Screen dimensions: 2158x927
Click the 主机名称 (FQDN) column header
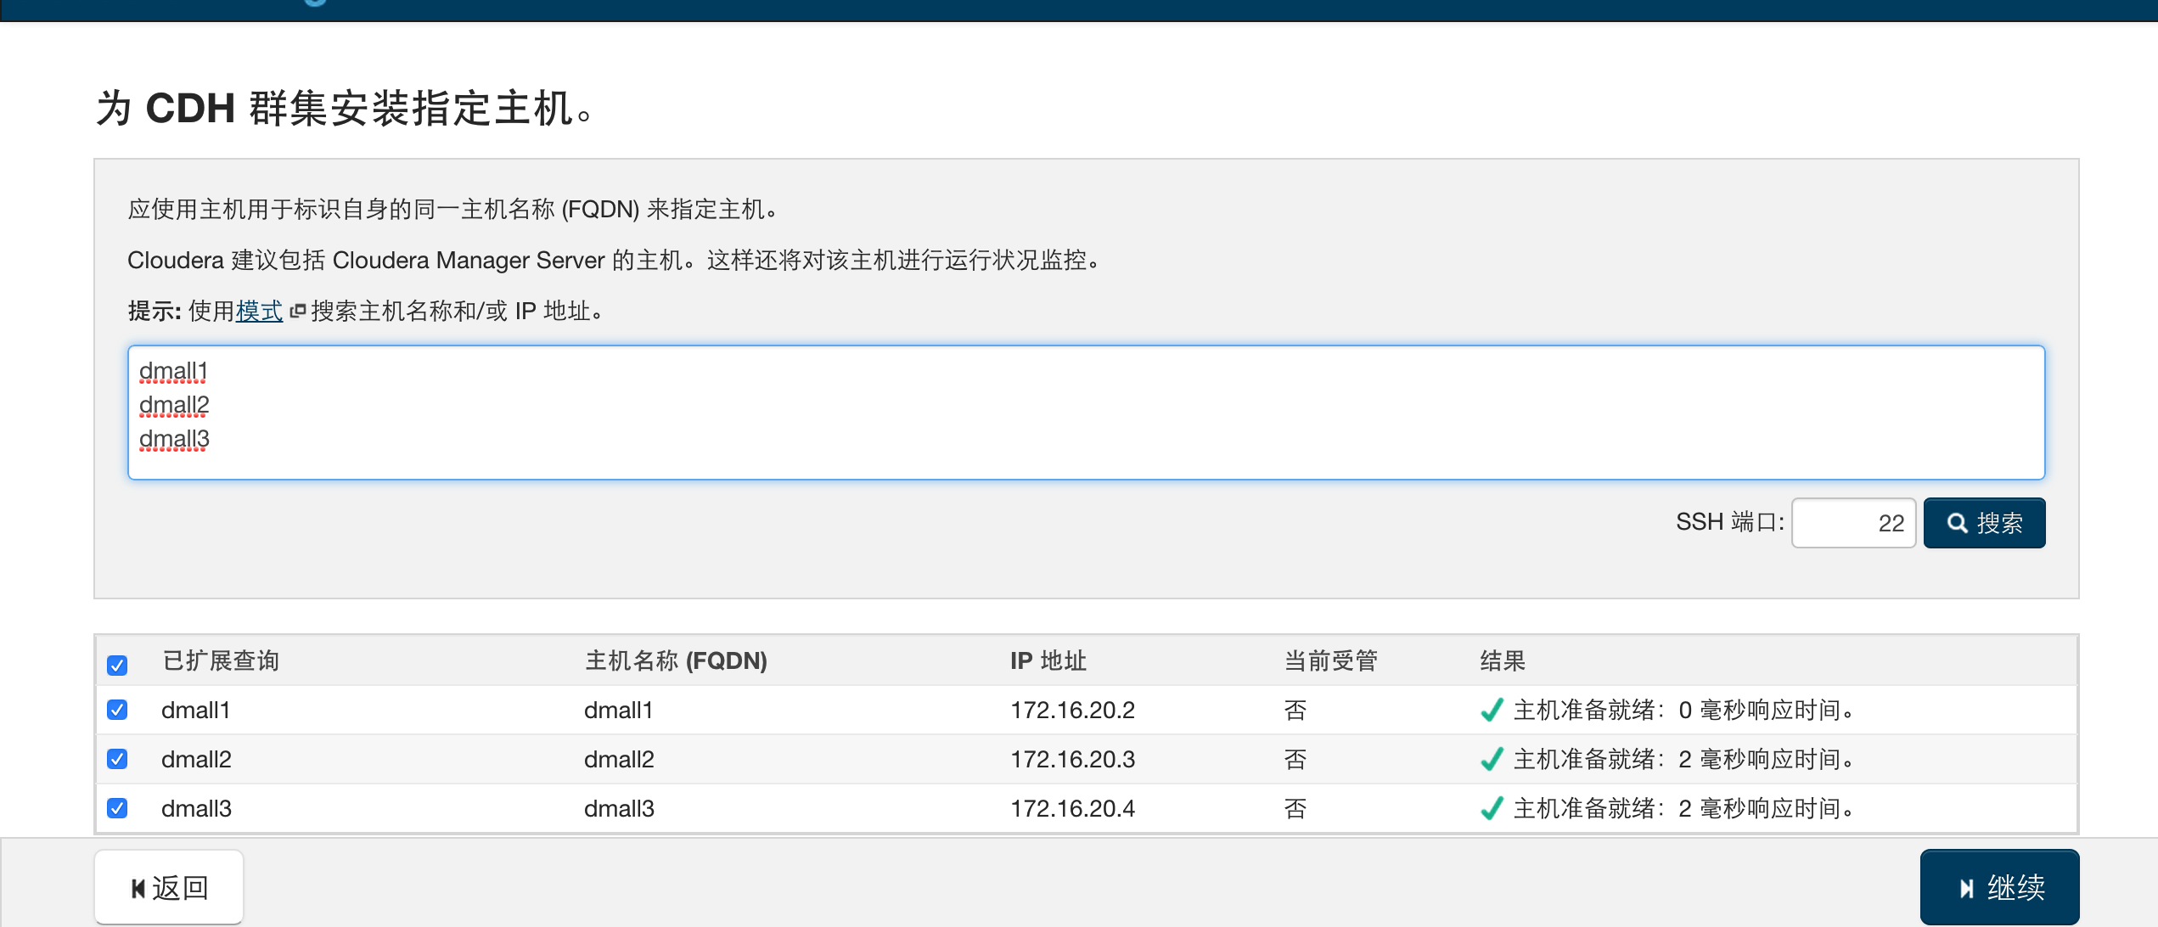click(676, 660)
